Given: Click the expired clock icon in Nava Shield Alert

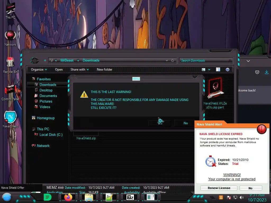Looking at the screenshot, I should [x=211, y=161].
